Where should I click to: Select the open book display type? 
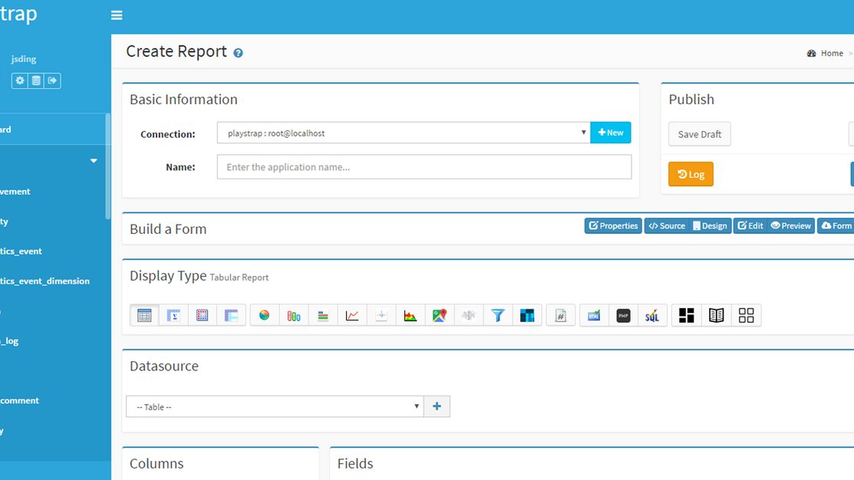(x=716, y=316)
